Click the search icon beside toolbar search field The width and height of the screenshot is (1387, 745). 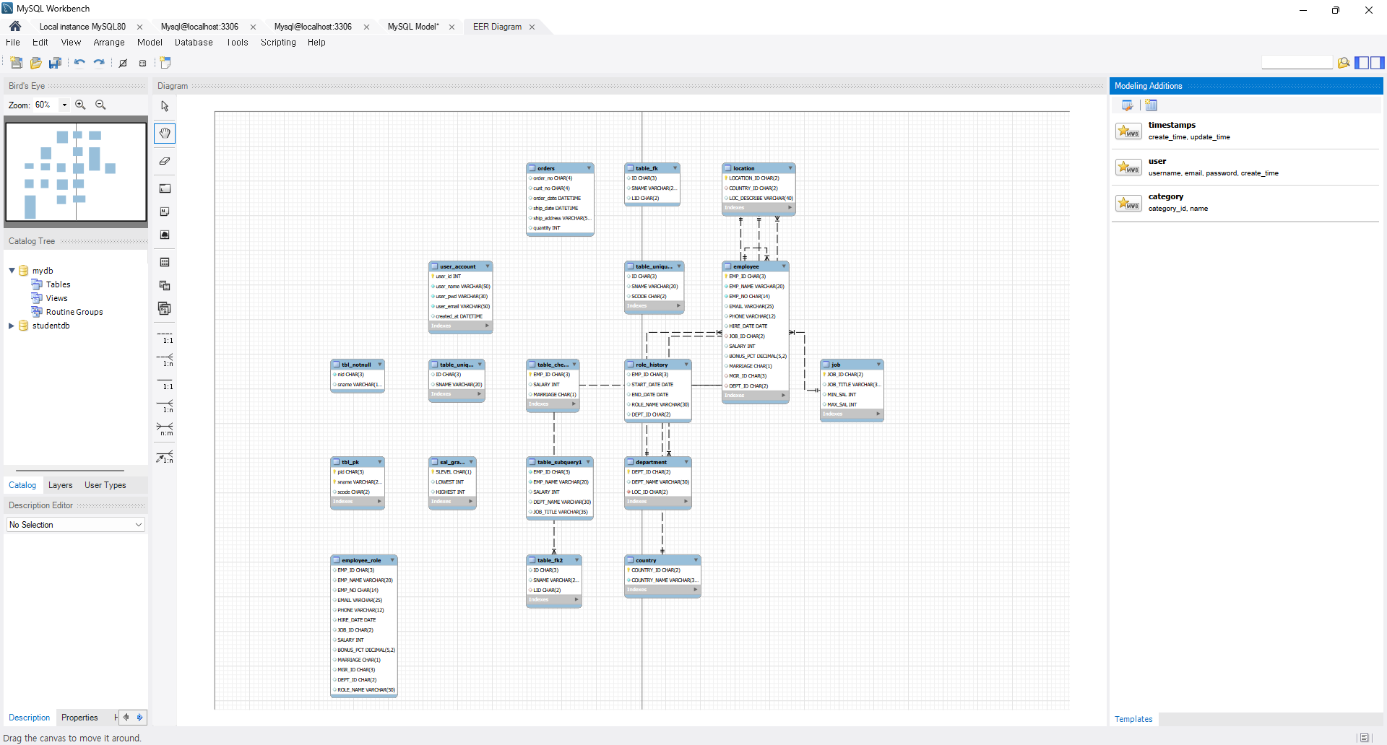(1344, 63)
